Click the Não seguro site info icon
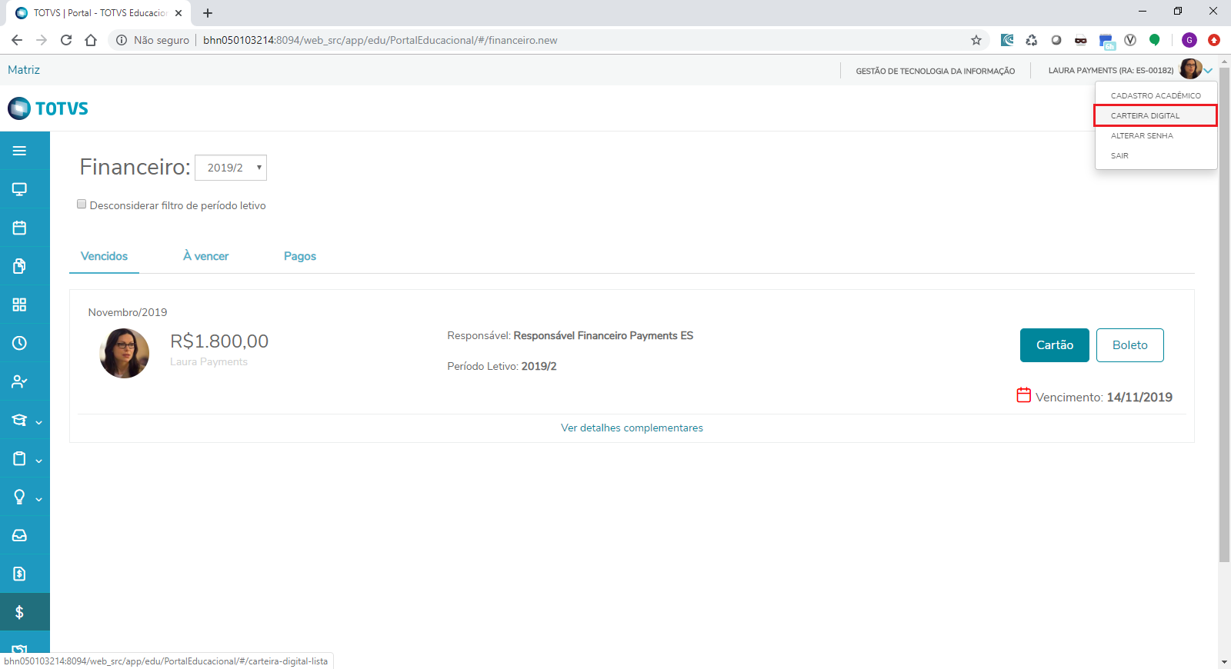The width and height of the screenshot is (1231, 669). click(x=122, y=40)
